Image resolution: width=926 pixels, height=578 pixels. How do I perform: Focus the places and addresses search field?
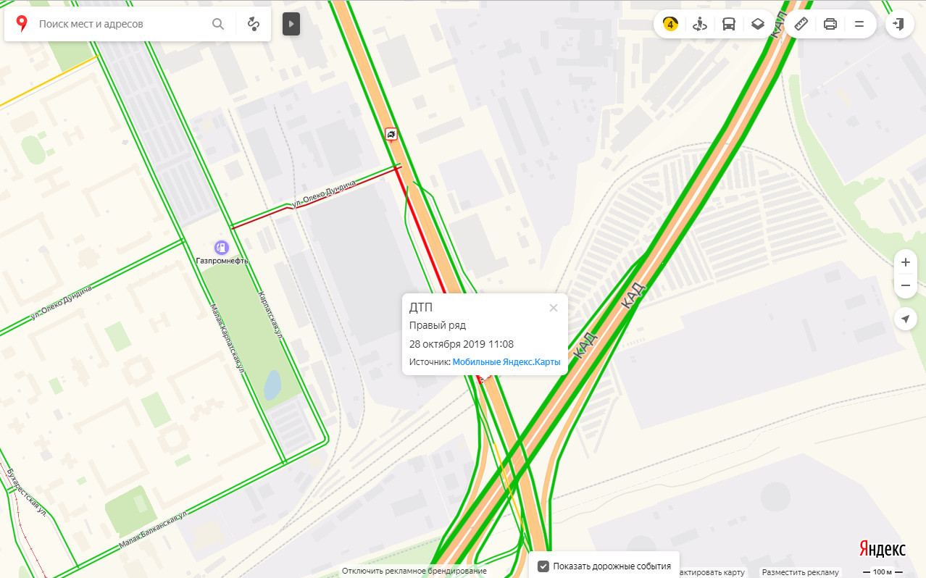point(120,24)
